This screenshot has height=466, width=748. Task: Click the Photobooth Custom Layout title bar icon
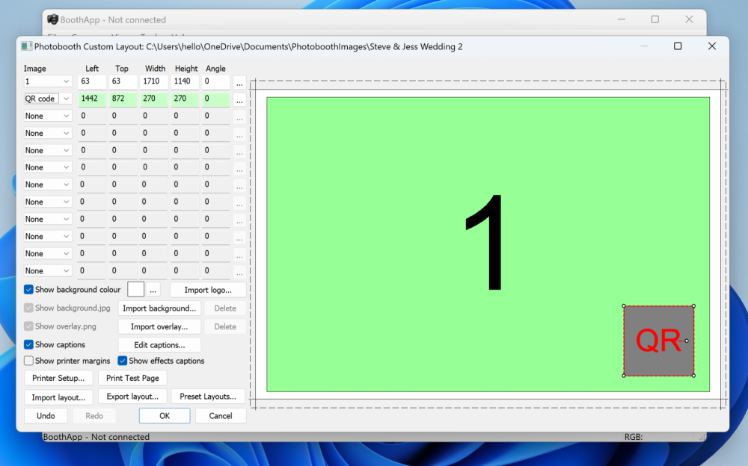coord(26,46)
